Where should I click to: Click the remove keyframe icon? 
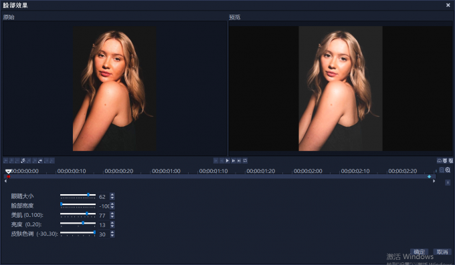[17, 160]
